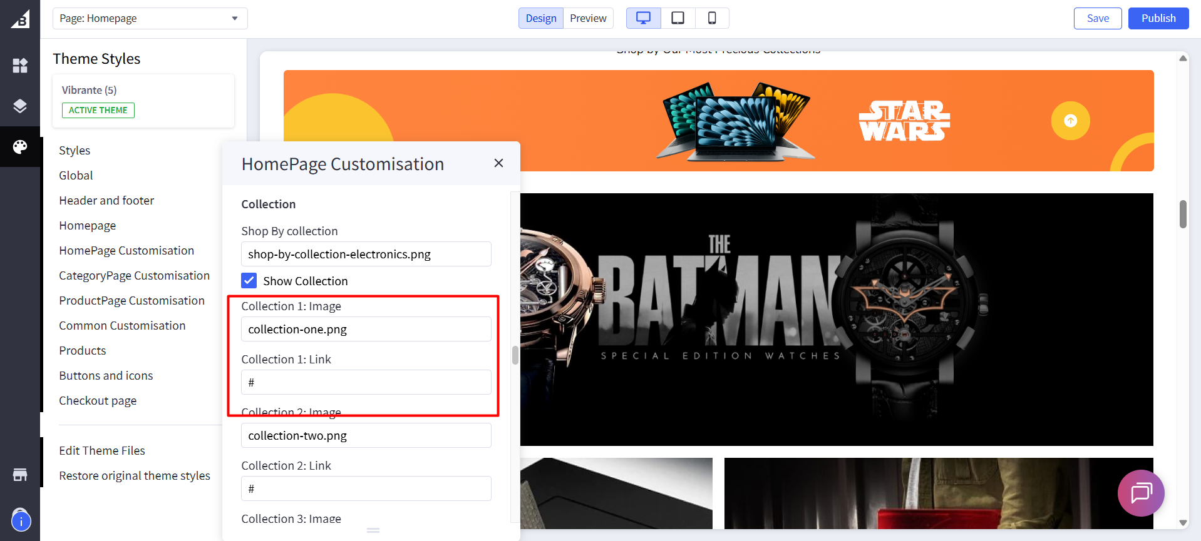Click the Collection 2: Link field
Viewport: 1201px width, 541px height.
[x=366, y=488]
